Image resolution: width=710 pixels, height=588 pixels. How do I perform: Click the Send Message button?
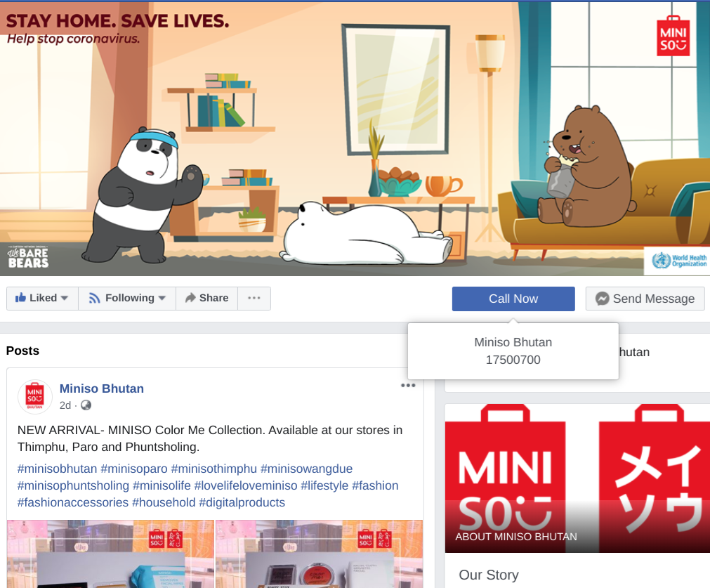pyautogui.click(x=645, y=299)
